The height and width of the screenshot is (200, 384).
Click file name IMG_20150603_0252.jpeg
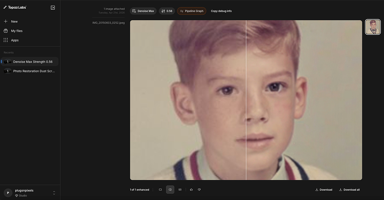click(108, 23)
